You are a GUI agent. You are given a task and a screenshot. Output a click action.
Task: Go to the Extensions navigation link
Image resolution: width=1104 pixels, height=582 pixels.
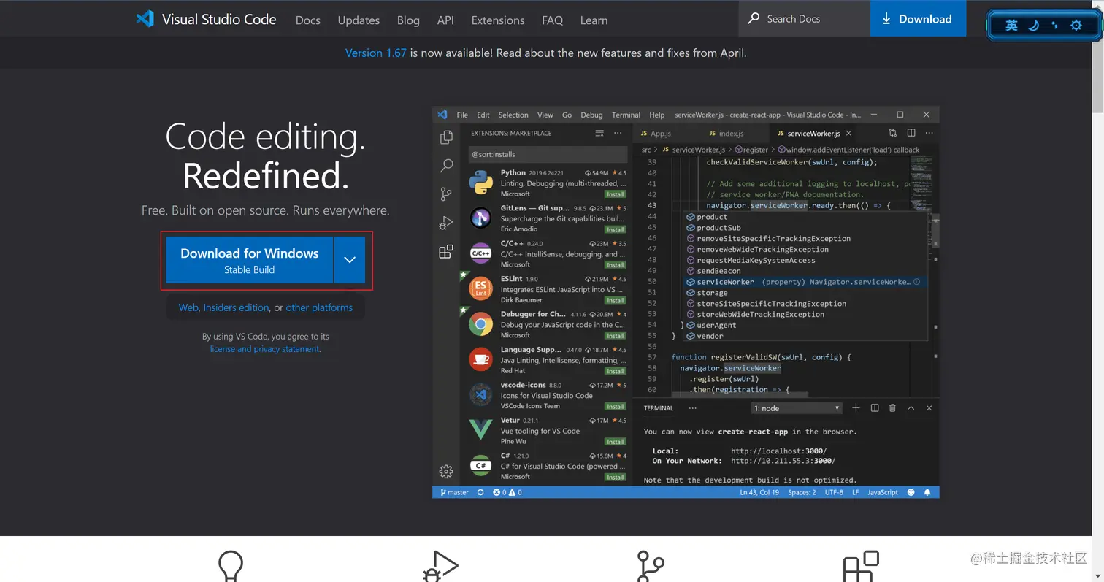[x=498, y=20]
